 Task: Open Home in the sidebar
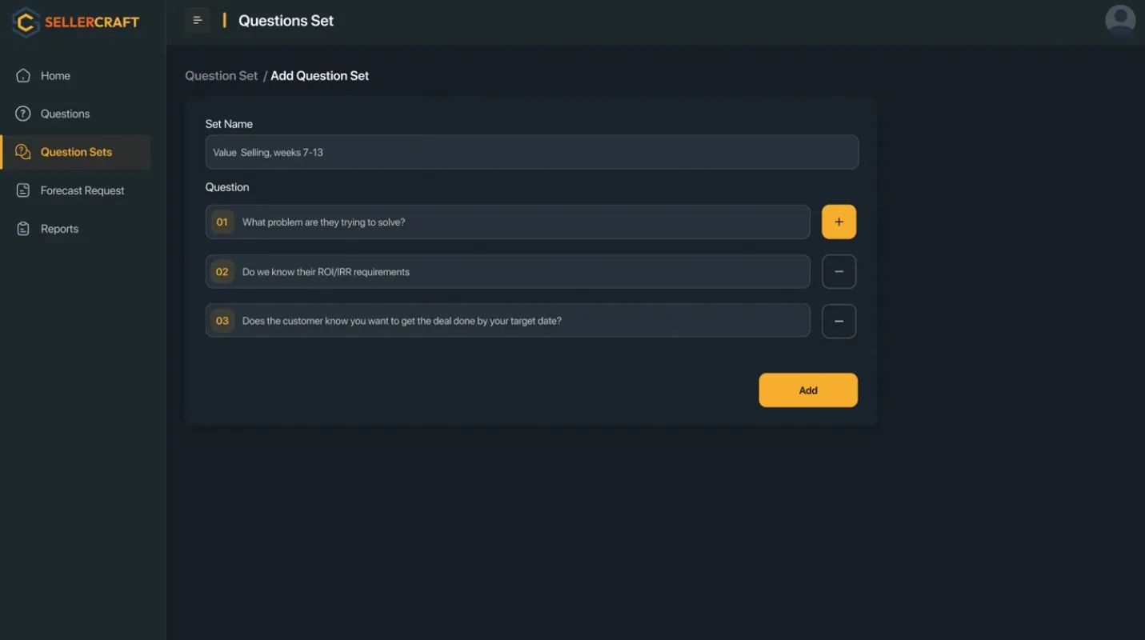tap(55, 76)
